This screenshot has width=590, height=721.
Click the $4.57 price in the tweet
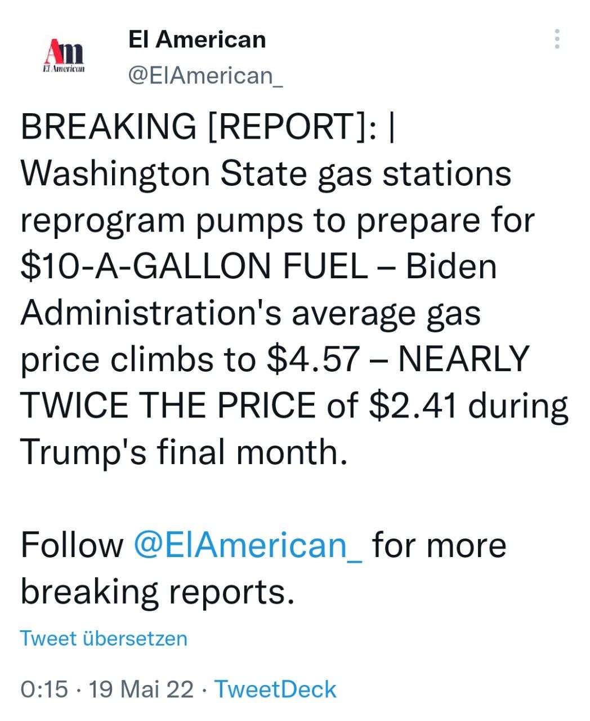coord(312,359)
